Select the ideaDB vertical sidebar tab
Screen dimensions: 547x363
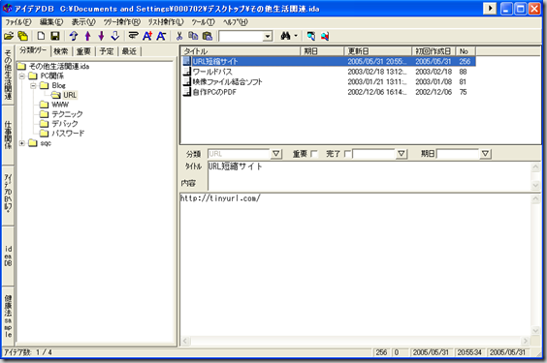pyautogui.click(x=8, y=256)
